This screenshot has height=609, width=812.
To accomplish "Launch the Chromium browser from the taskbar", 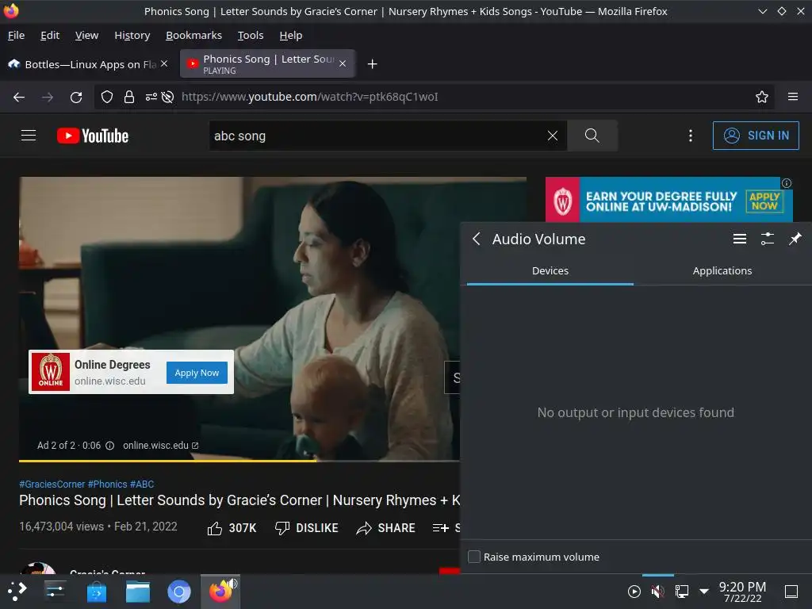I will pos(179,591).
